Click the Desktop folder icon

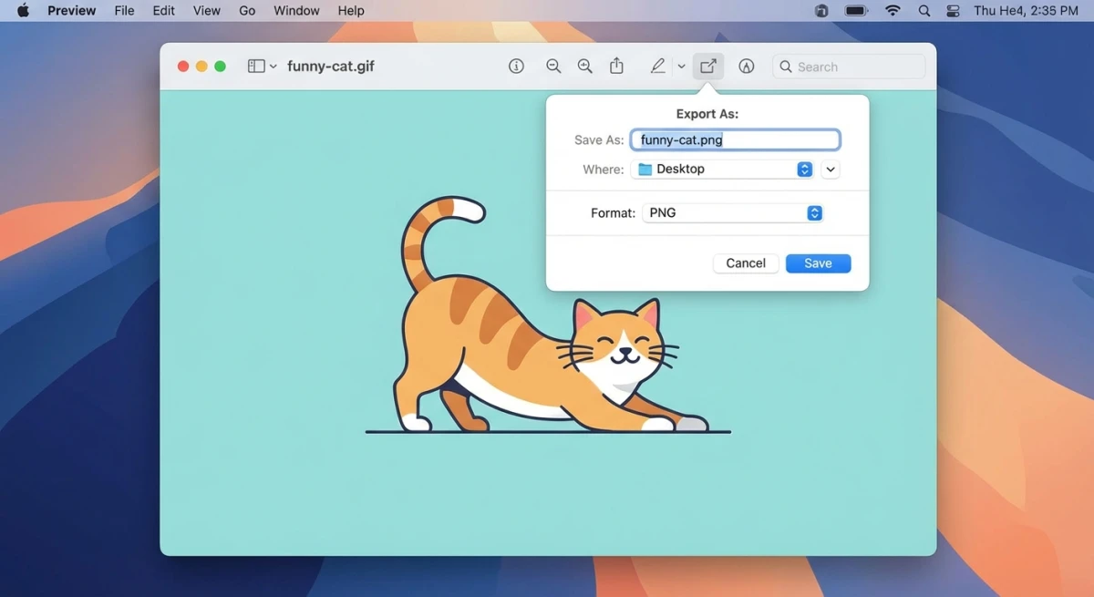645,169
